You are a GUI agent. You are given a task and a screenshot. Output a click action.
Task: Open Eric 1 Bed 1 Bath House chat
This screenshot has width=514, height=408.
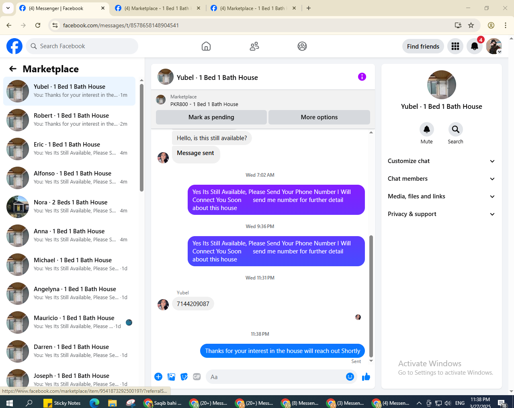pos(69,149)
